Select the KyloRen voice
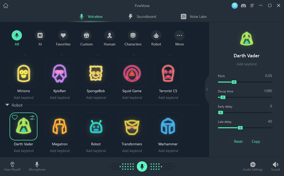The height and width of the screenshot is (176, 284). coord(60,73)
